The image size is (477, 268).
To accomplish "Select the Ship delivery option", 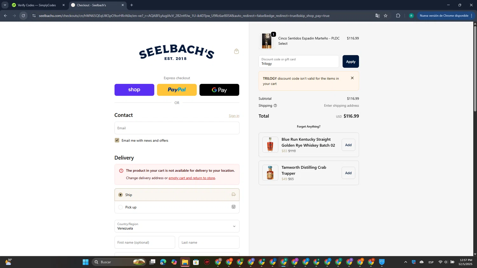I will coord(177,195).
